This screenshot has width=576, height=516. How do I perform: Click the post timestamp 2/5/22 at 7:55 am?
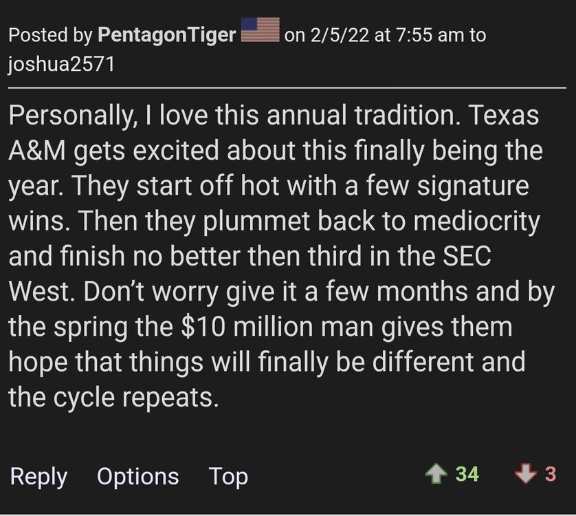click(x=387, y=35)
